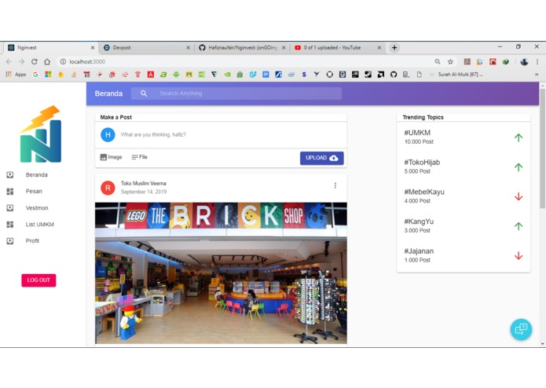This screenshot has height=388, width=546.
Task: Click the red down arrow beside #MebelKayu
Action: [519, 196]
